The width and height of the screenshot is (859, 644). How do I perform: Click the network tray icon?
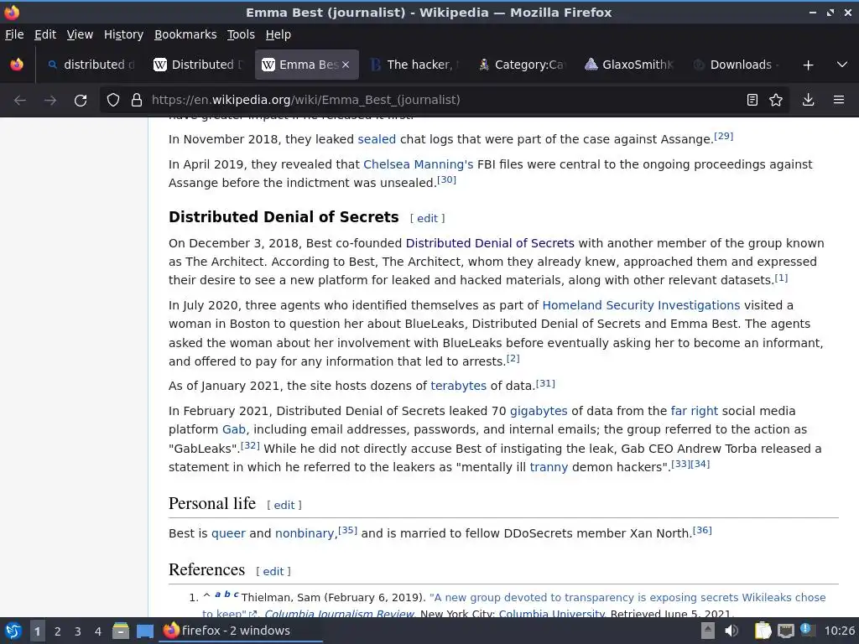(785, 631)
